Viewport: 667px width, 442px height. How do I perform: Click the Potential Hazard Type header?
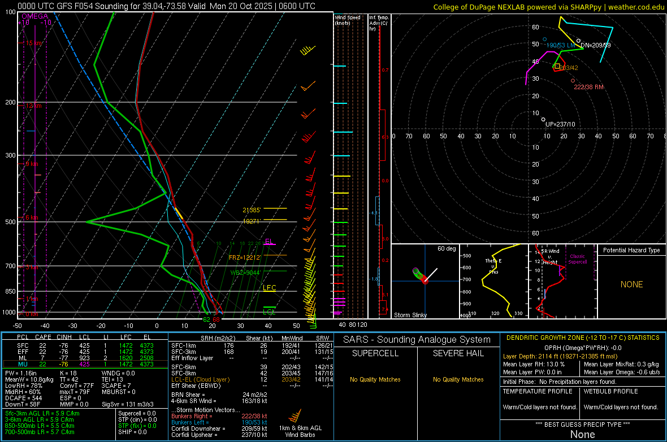pyautogui.click(x=631, y=250)
